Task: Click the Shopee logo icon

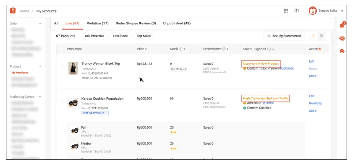Action: pyautogui.click(x=13, y=11)
